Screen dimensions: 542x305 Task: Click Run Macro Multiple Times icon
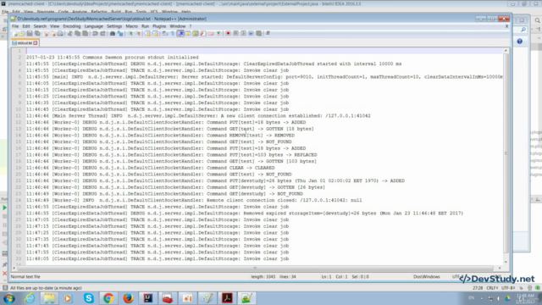[x=251, y=33]
